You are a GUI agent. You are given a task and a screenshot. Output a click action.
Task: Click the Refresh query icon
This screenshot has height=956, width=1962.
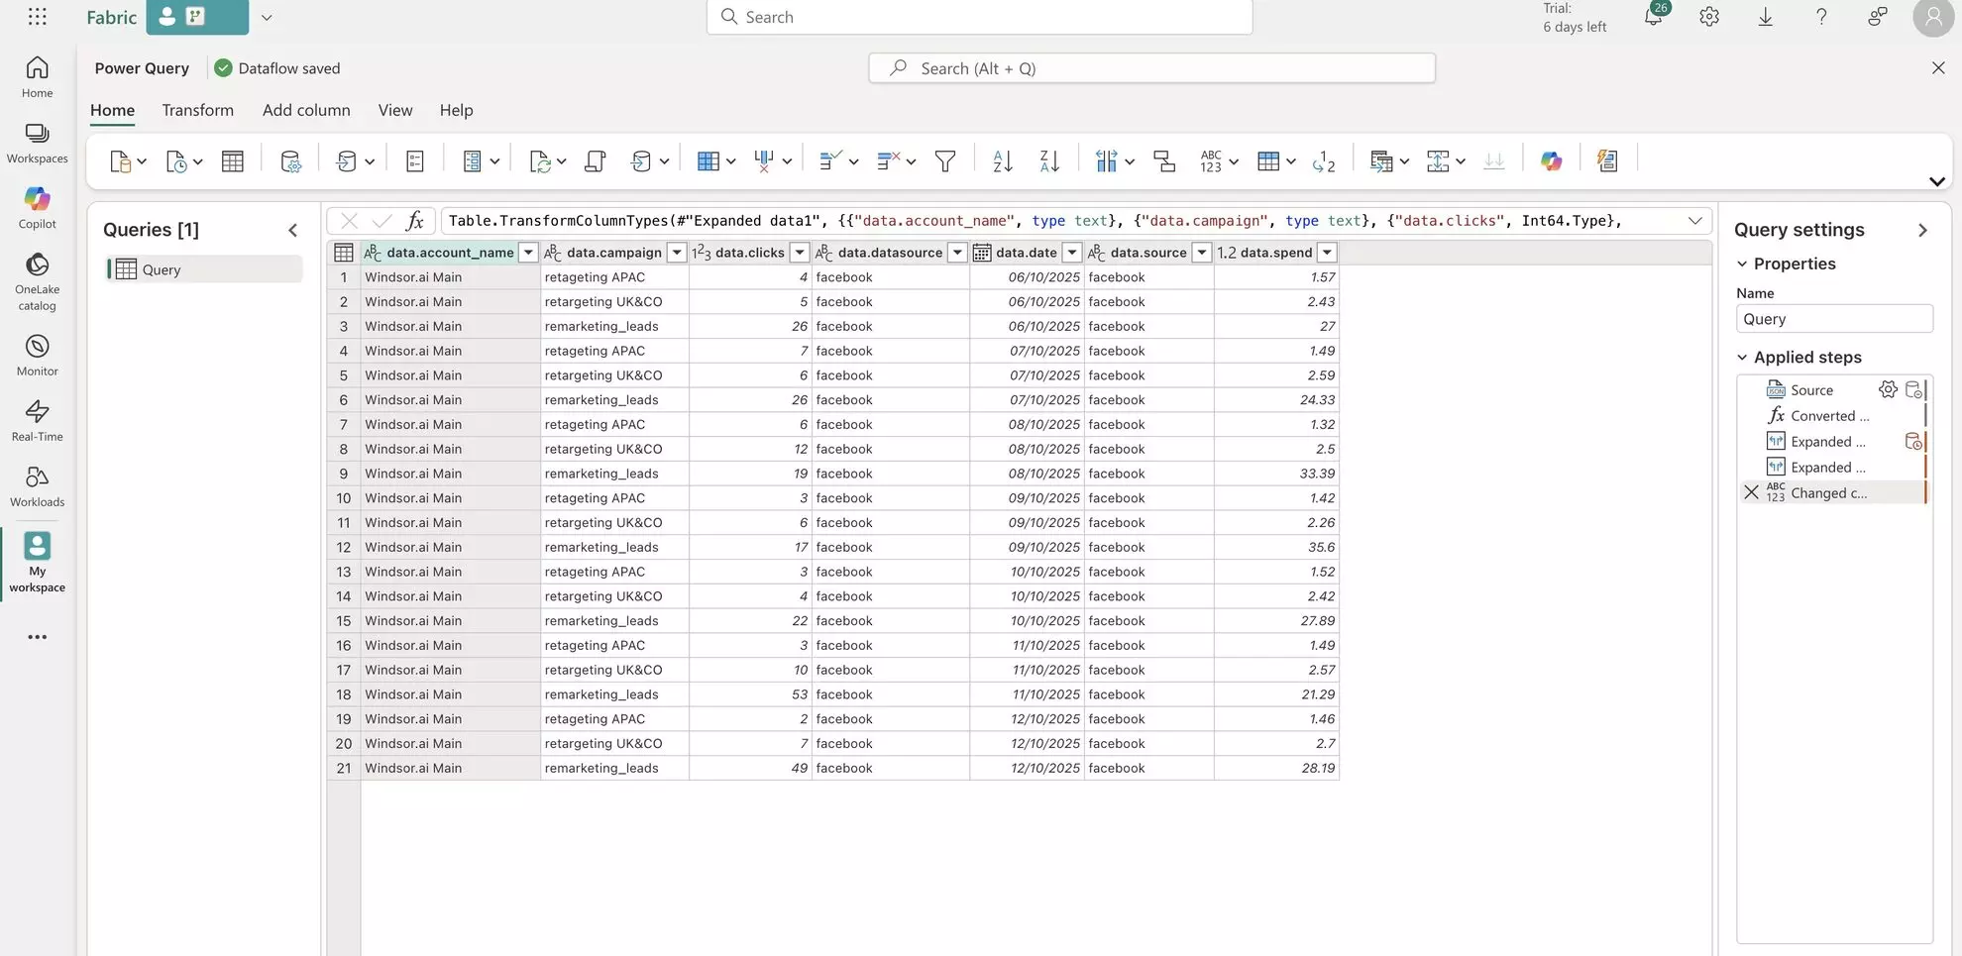tap(541, 159)
